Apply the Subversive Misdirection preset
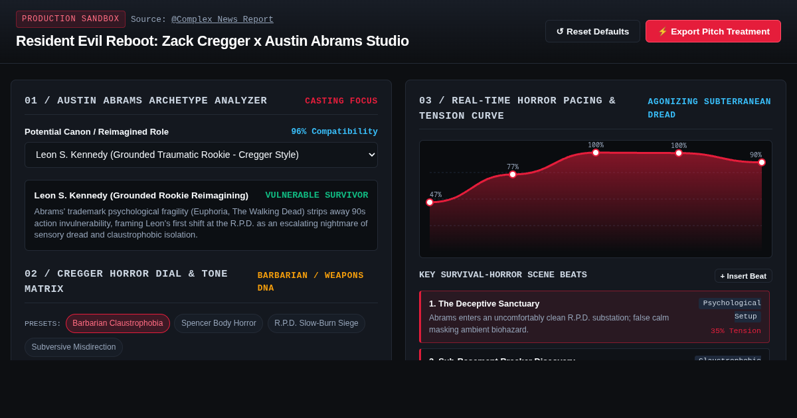This screenshot has height=418, width=797. click(x=74, y=347)
